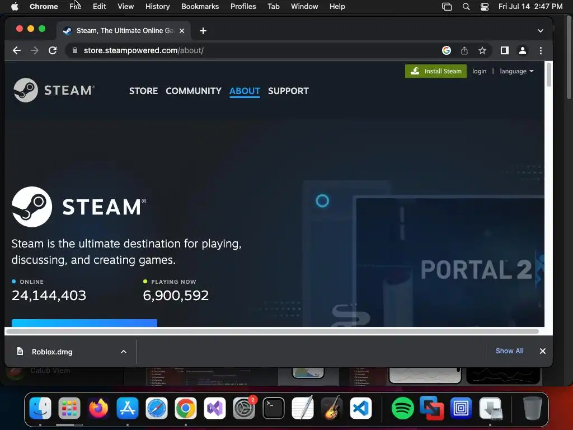The width and height of the screenshot is (573, 430).
Task: Launch Terminal from the Dock
Action: [x=273, y=408]
